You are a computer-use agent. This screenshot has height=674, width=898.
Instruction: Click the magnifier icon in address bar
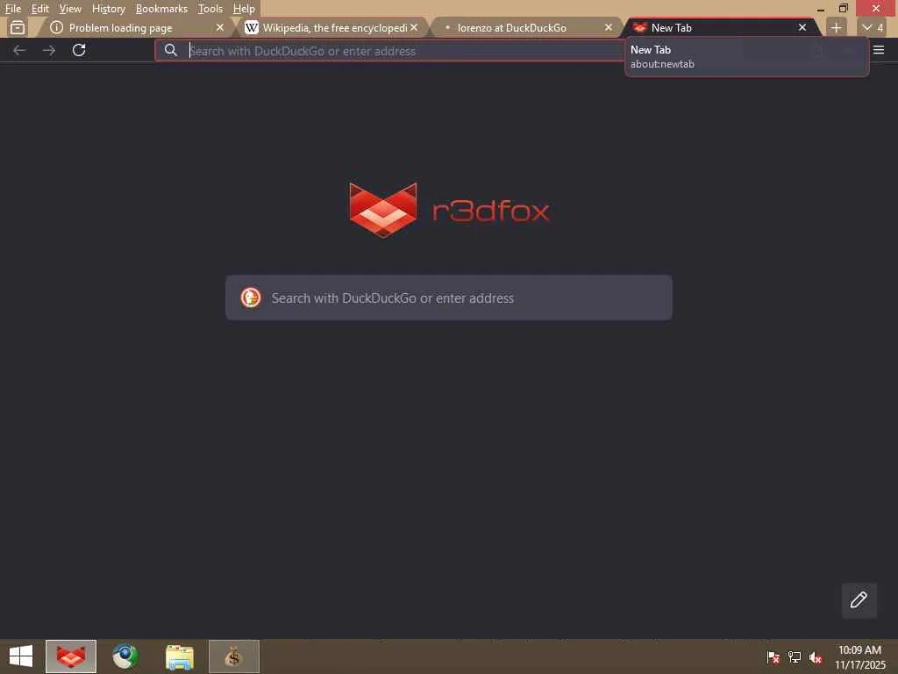[171, 50]
